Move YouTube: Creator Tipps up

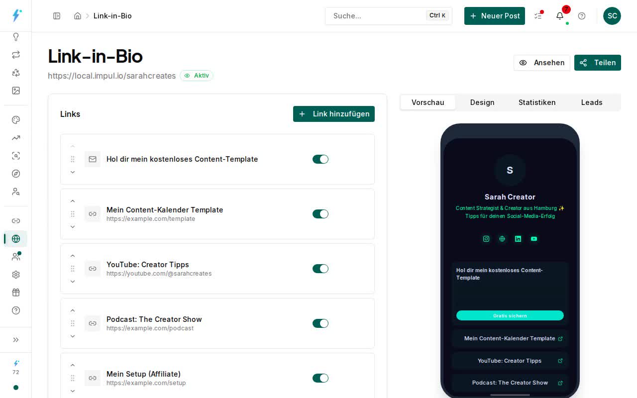coord(73,256)
